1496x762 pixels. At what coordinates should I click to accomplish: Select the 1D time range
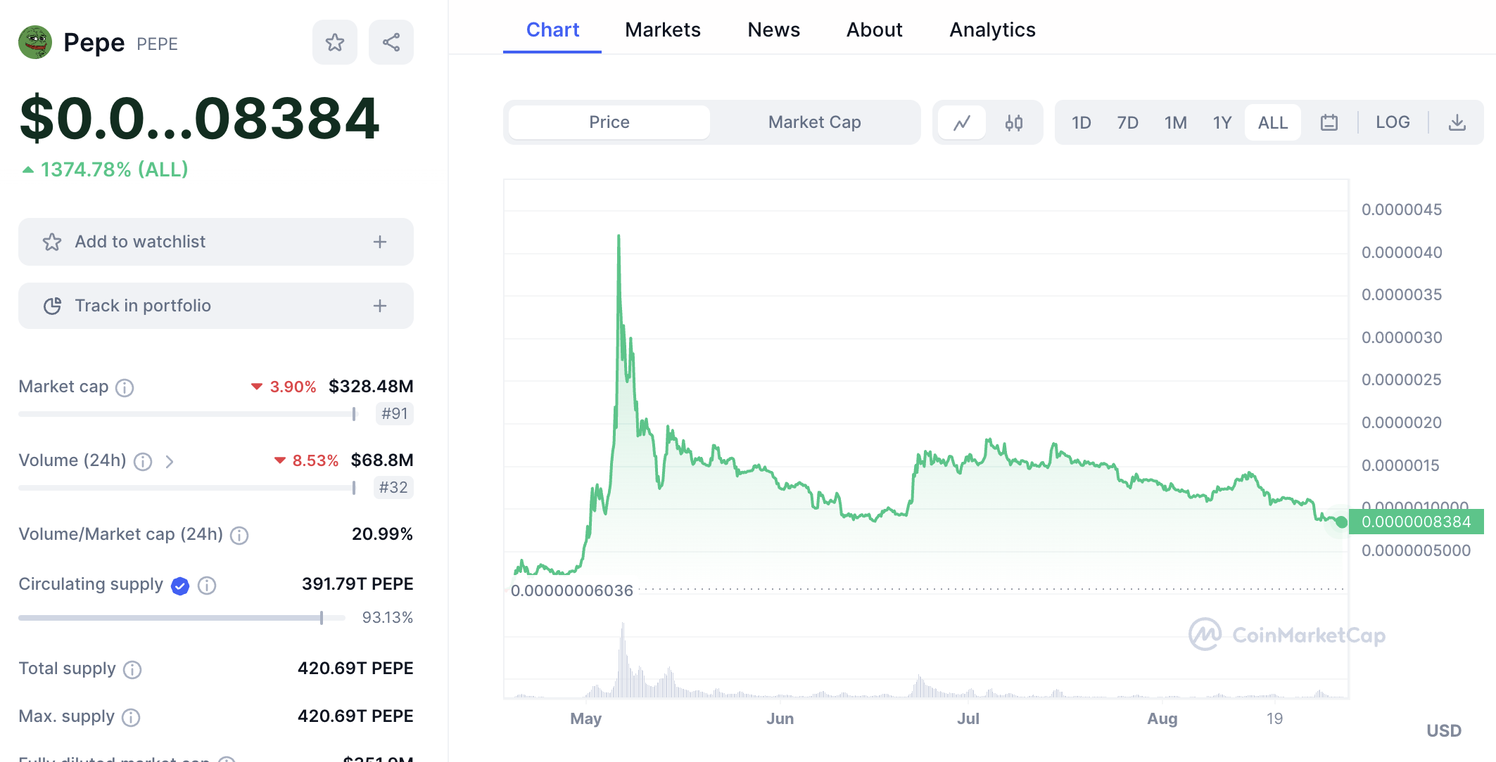[x=1082, y=123]
